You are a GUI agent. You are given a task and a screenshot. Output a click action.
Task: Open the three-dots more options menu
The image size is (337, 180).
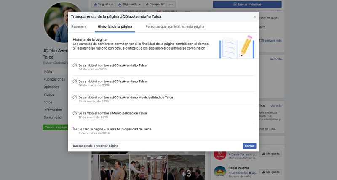point(171,4)
